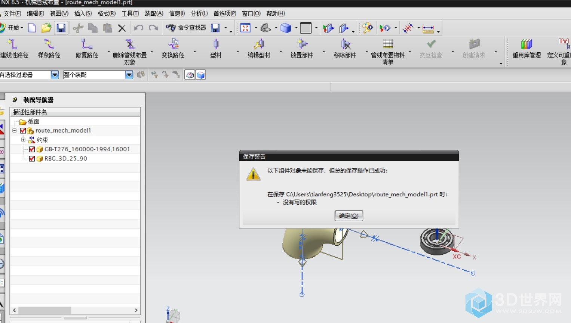Open the 编辑(E) menu
This screenshot has height=323, width=571.
coord(36,13)
